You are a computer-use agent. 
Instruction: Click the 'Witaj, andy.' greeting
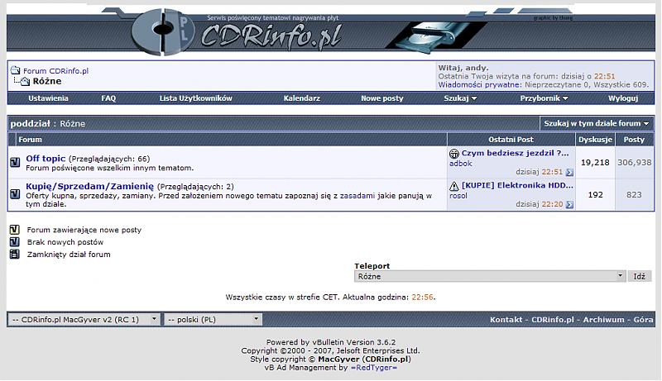coord(463,68)
